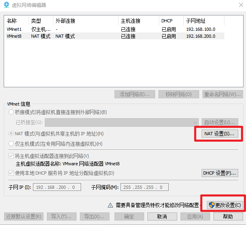Screen dimensions: 246x225
Task: Select the 仅主机模式 radio button
Action: click(x=11, y=144)
